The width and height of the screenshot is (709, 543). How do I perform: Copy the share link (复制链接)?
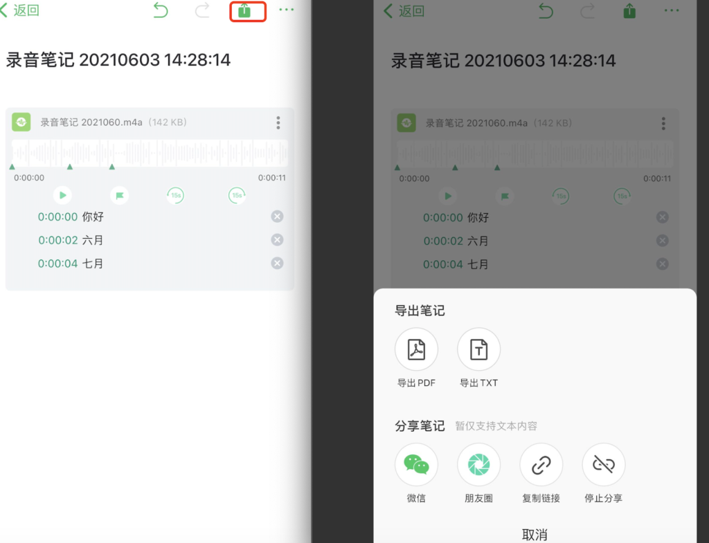point(541,465)
